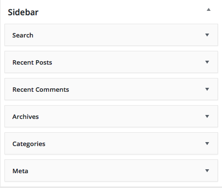Click the Sidebar heading text
Image resolution: width=222 pixels, height=188 pixels.
23,12
